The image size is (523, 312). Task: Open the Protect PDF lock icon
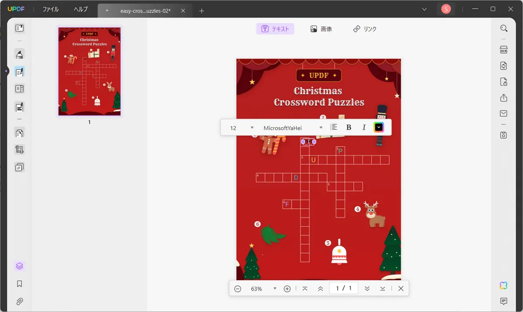click(504, 82)
